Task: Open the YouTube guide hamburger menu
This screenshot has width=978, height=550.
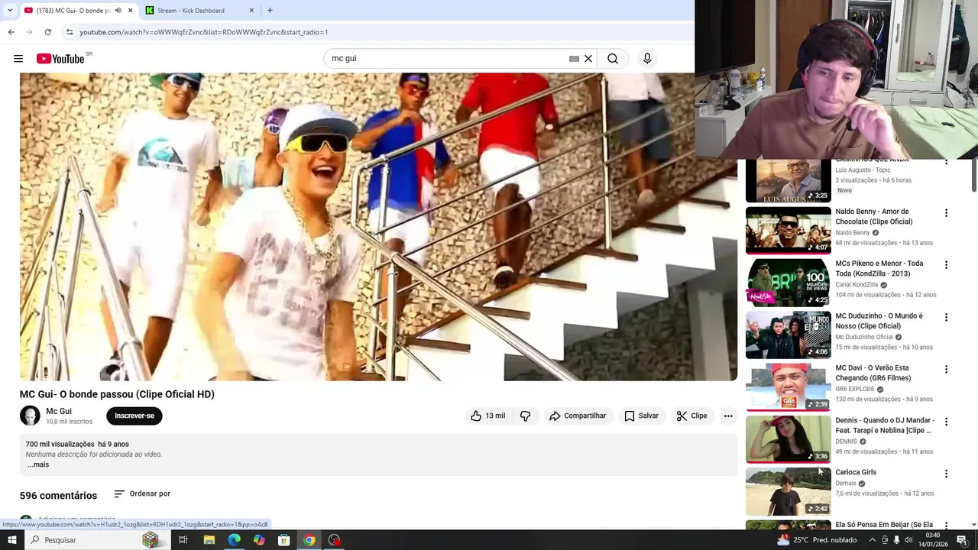Action: coord(18,59)
